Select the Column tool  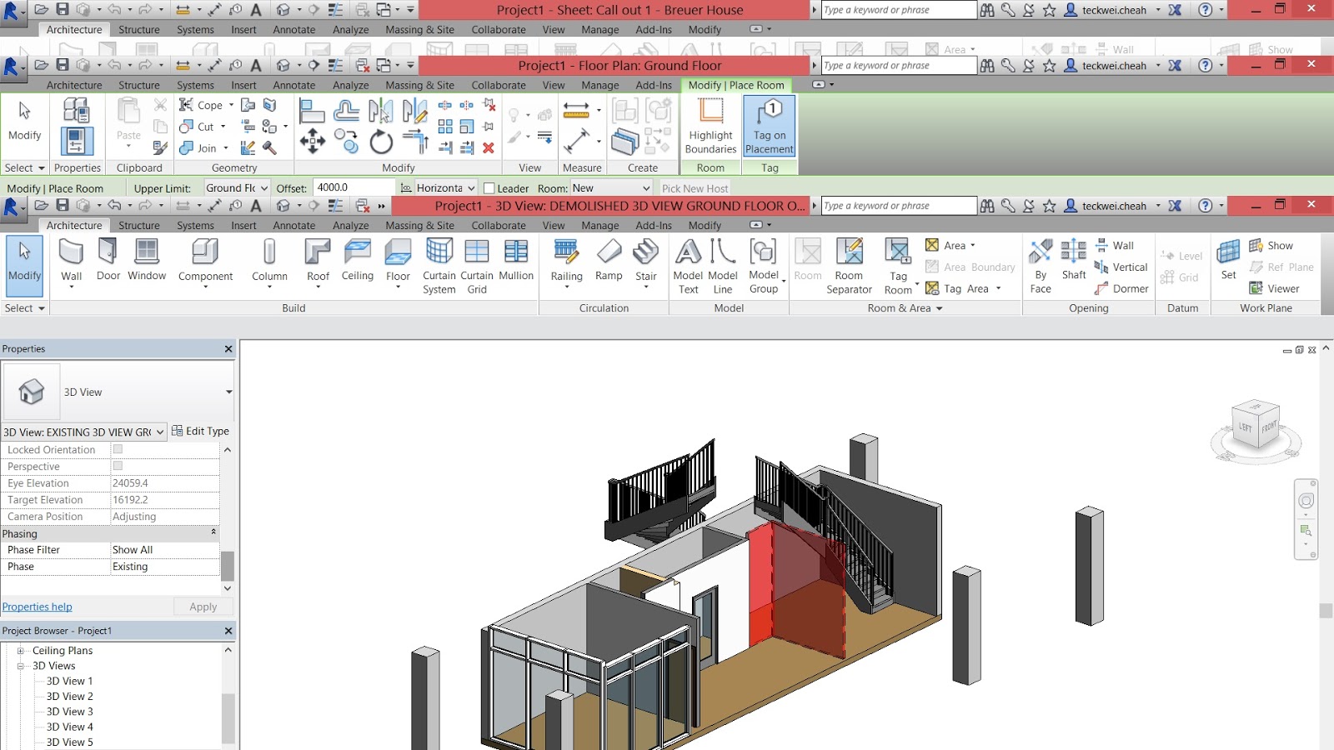coord(269,262)
